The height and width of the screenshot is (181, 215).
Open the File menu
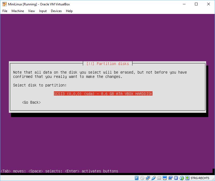[x=5, y=11]
